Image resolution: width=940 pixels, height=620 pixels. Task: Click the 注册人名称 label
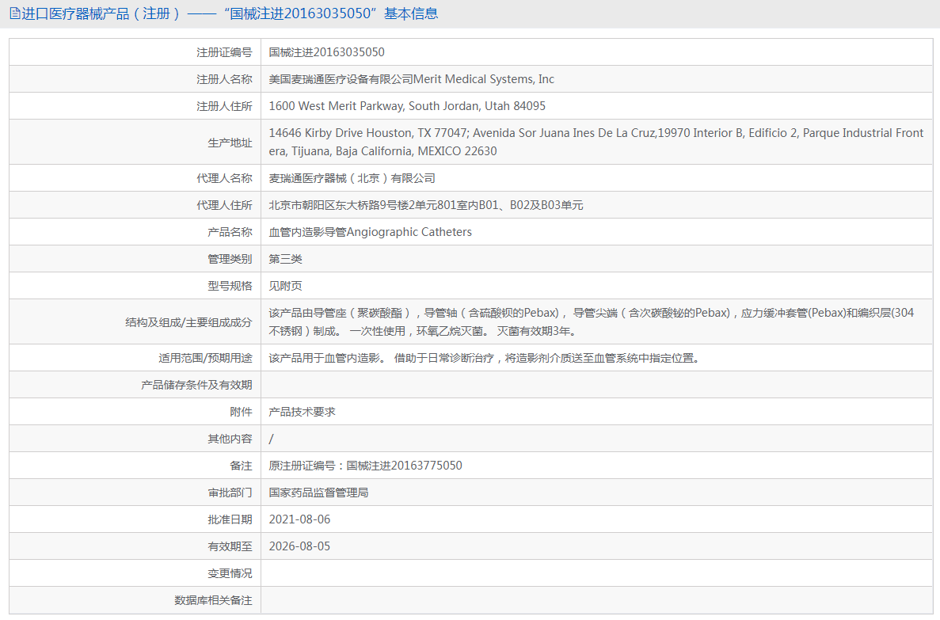point(224,79)
